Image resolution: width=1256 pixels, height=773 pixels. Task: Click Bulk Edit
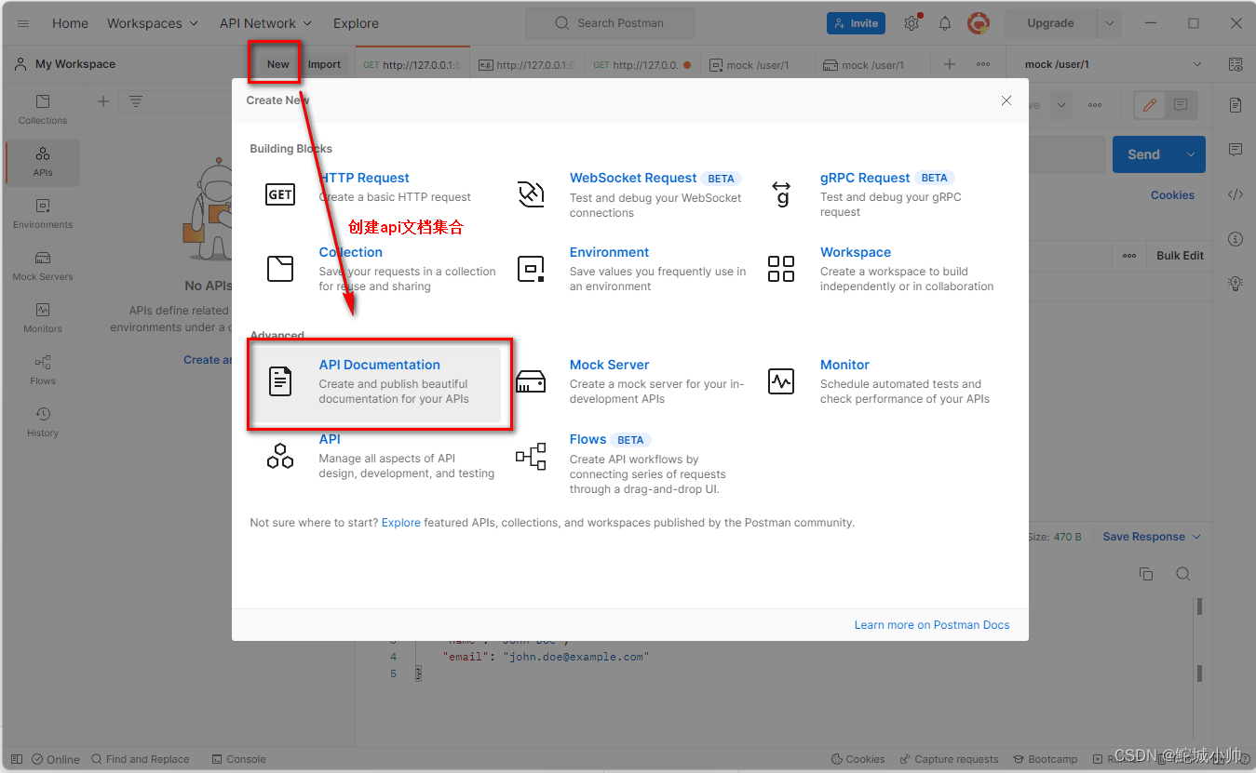[x=1181, y=256]
